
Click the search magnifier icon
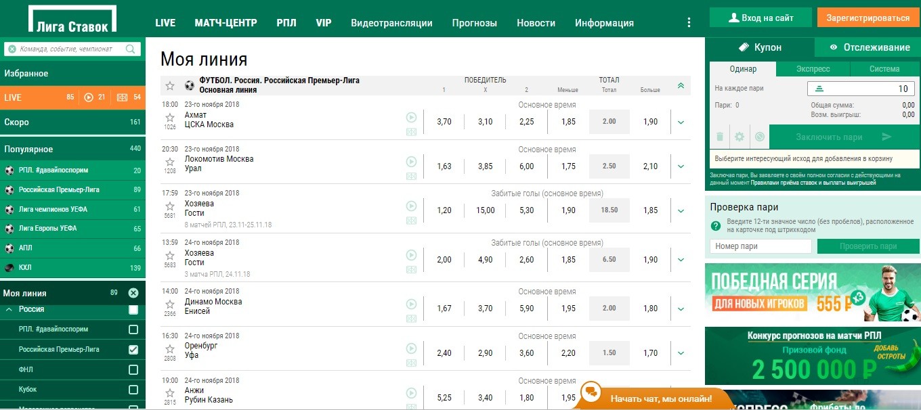[x=131, y=49]
